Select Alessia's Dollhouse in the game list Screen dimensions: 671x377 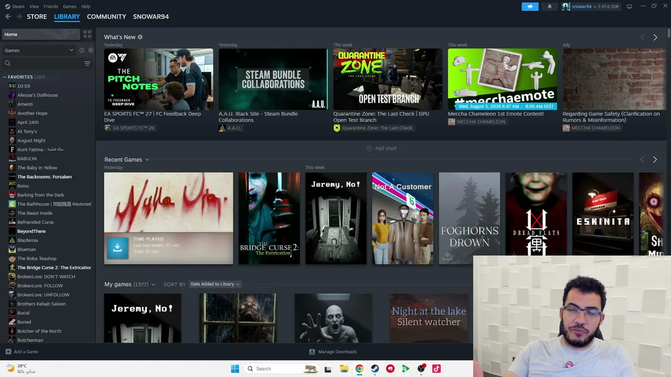pos(37,95)
